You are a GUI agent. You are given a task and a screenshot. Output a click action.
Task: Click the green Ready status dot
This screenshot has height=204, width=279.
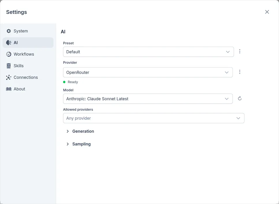(64, 82)
